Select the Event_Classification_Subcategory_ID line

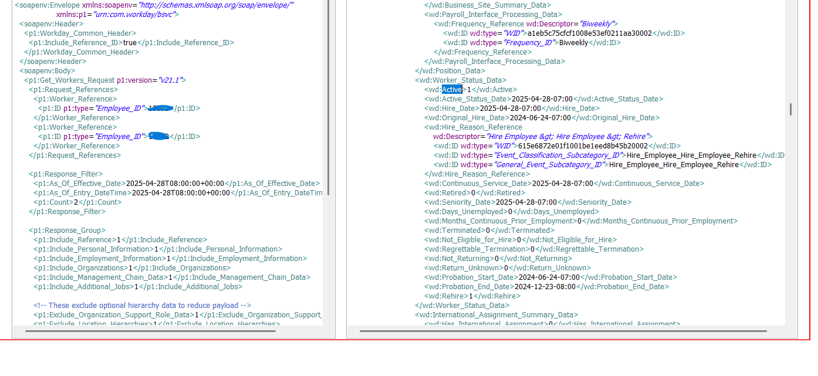(609, 155)
